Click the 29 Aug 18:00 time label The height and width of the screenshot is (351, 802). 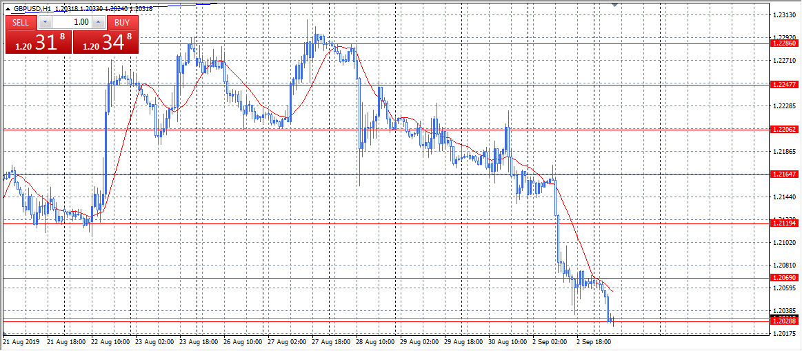click(464, 341)
